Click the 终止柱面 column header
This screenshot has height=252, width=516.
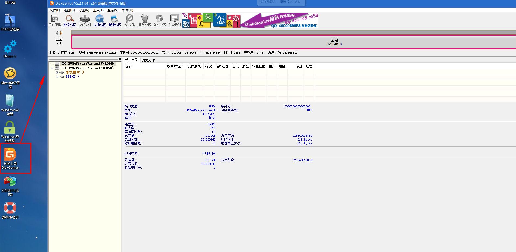(259, 66)
